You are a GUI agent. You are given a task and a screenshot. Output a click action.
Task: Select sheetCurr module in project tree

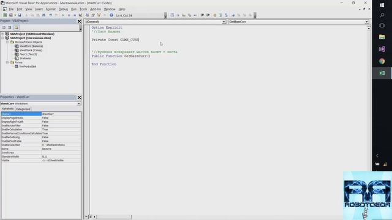[x=31, y=46]
